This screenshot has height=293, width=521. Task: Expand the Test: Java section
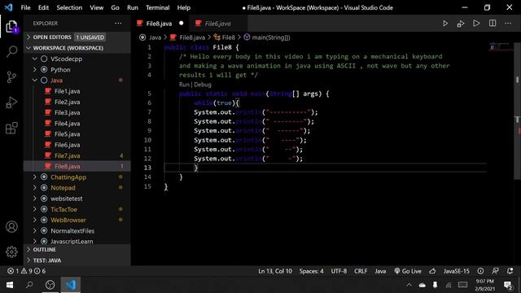point(77,260)
